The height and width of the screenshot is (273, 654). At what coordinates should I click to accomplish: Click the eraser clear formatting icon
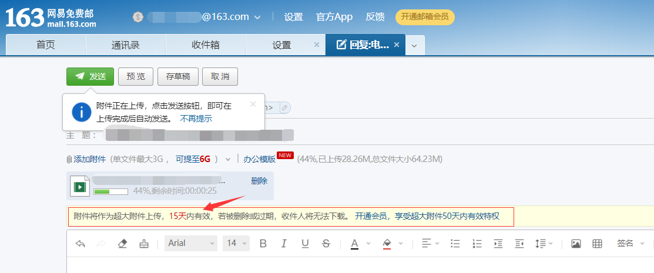(122, 244)
